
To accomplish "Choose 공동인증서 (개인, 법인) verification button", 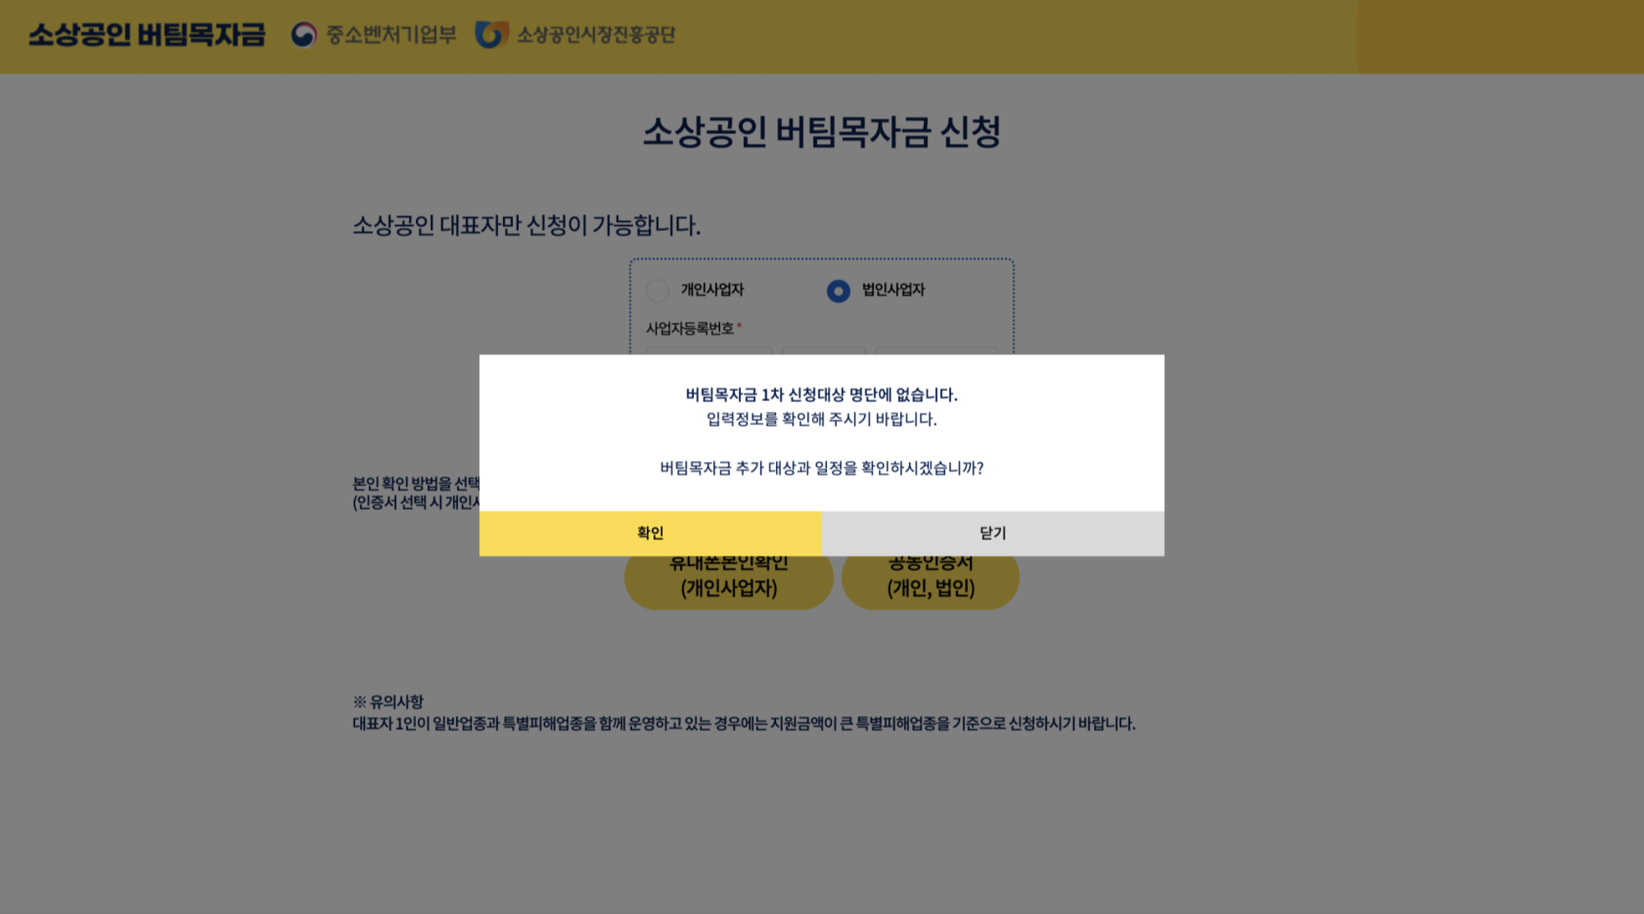I will [931, 585].
